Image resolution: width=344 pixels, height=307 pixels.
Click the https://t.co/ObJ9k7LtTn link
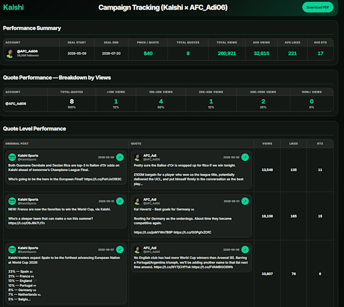pyautogui.click(x=26, y=223)
